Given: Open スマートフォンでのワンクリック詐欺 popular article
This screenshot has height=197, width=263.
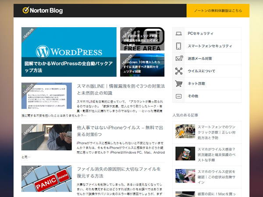Looking at the screenshot, I should [x=217, y=132].
